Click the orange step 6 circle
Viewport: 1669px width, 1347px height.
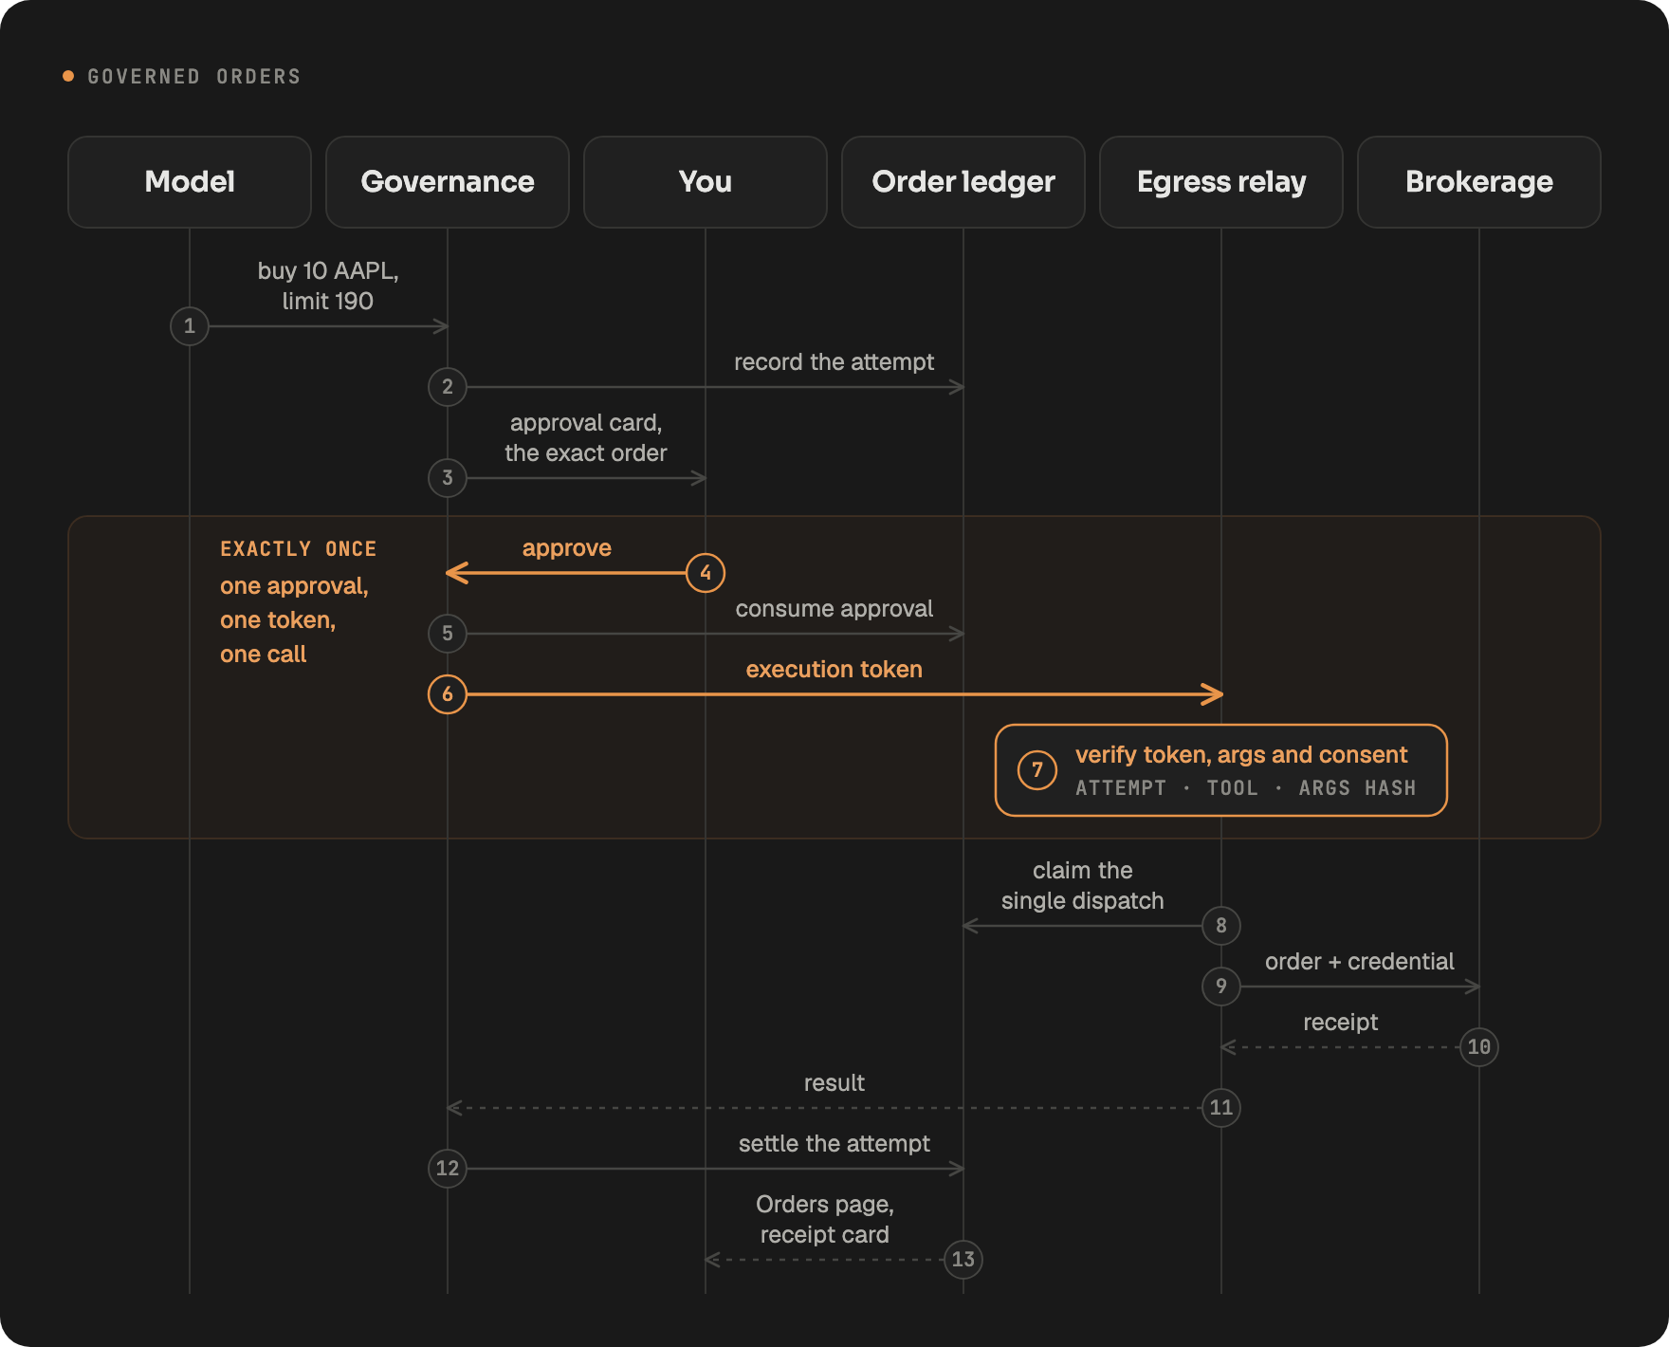coord(448,694)
